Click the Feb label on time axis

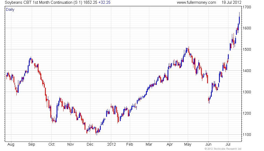tap(130, 145)
